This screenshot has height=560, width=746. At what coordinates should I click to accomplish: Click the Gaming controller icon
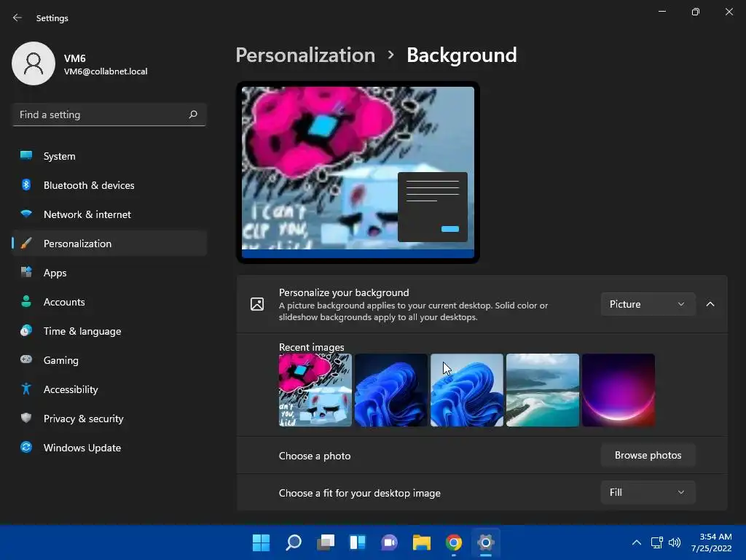pyautogui.click(x=26, y=359)
